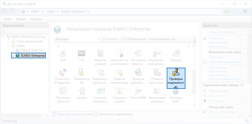
Task: Click the refresh page toolbar icon
Action: click(x=226, y=11)
